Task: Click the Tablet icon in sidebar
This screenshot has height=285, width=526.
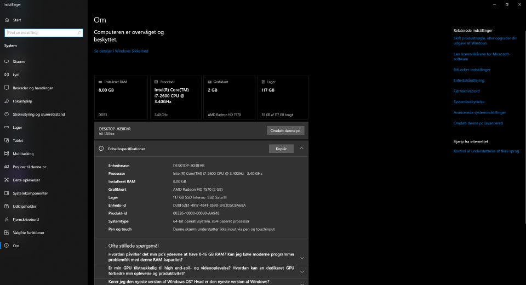Action: 7,140
